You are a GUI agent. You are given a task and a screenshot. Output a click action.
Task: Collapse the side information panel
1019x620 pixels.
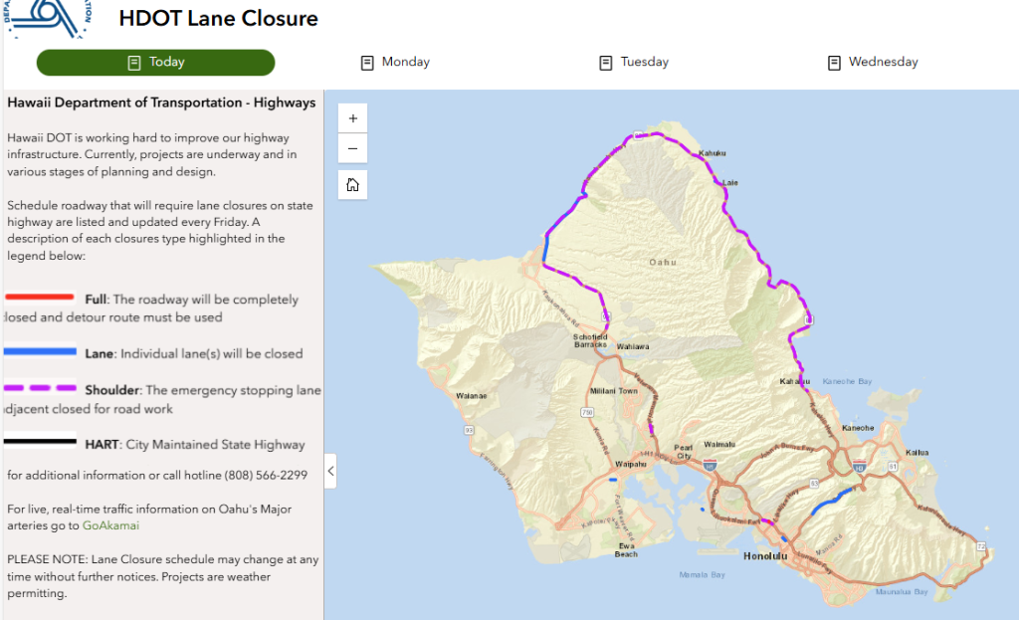330,471
